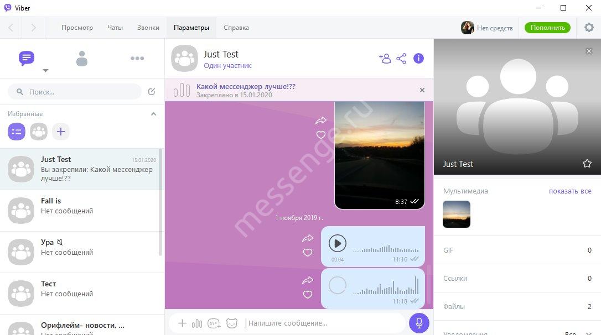Image resolution: width=601 pixels, height=335 pixels.
Task: Open the Ссылки links row
Action: (517, 278)
